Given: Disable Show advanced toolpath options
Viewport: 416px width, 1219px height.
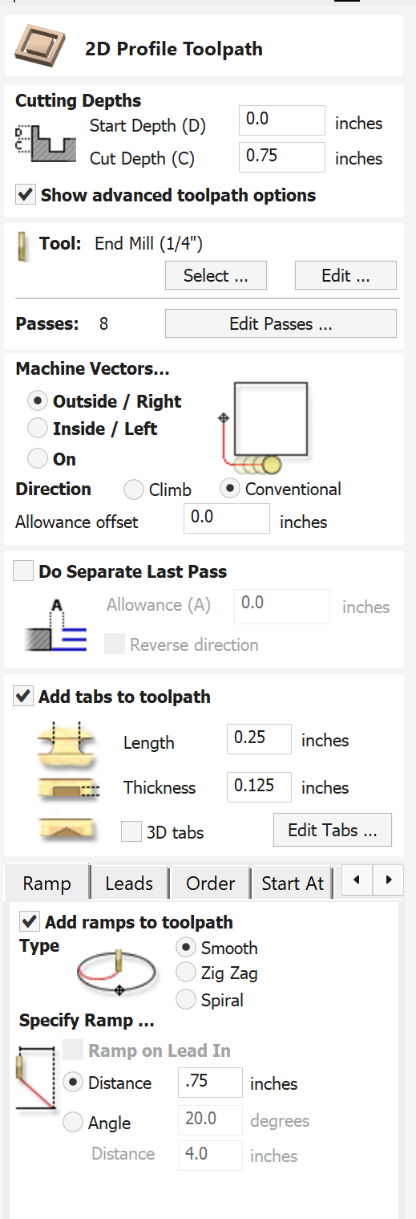Looking at the screenshot, I should pyautogui.click(x=25, y=195).
